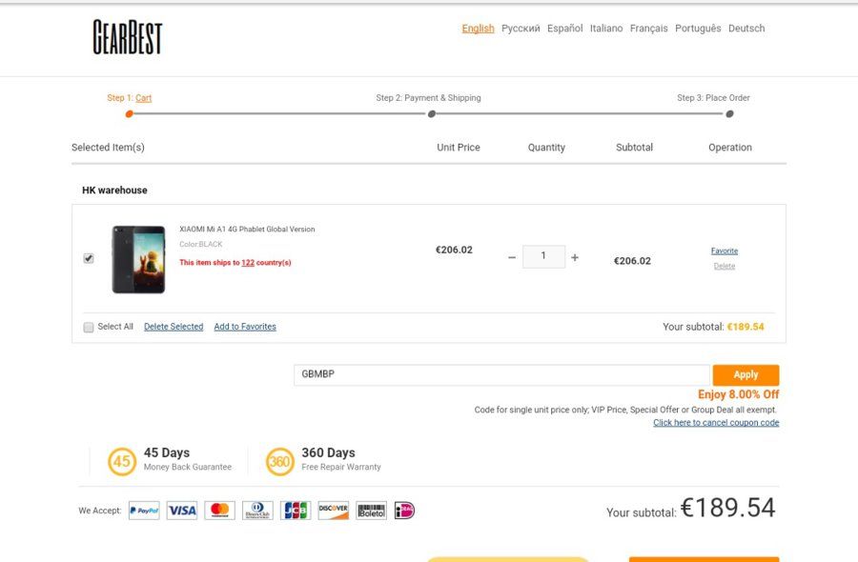Screen dimensions: 858x562
Task: Select the JCB payment icon
Action: point(296,510)
